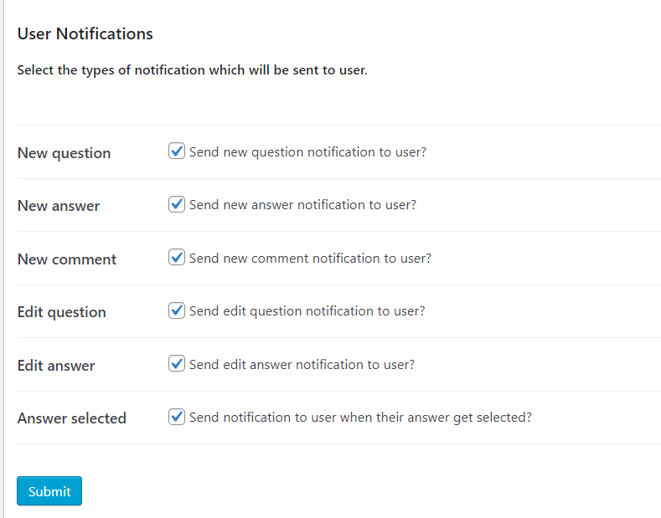Uncheck the edit question notification checkbox
Screen dimensions: 661x518
point(177,310)
